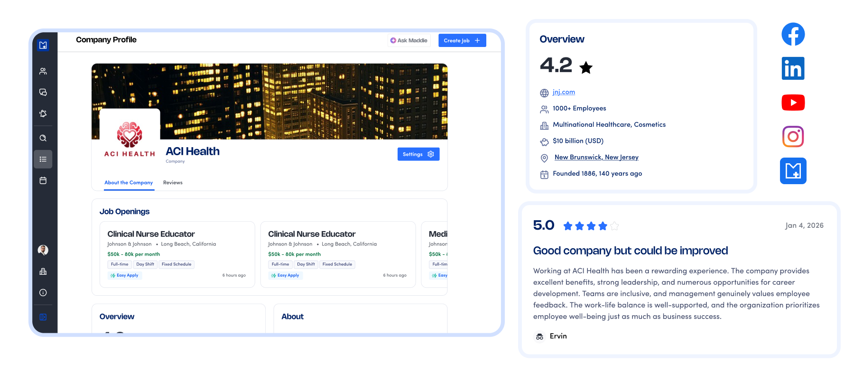
Task: Open the chat messages sidebar icon
Action: tap(43, 92)
